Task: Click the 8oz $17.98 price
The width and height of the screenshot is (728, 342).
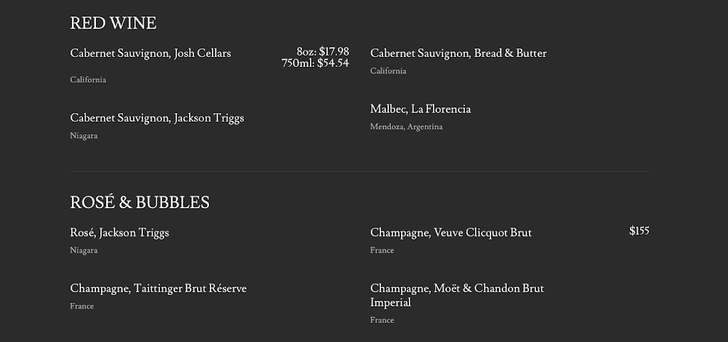Action: 323,51
